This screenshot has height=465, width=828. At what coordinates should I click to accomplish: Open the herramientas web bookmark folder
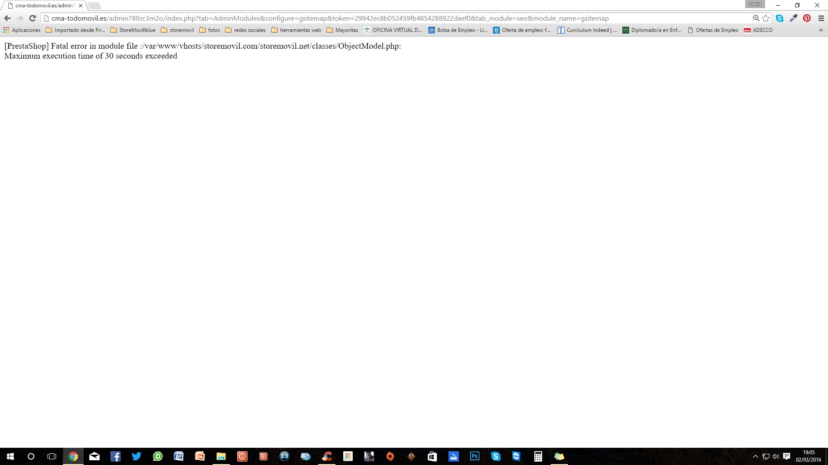[x=296, y=30]
